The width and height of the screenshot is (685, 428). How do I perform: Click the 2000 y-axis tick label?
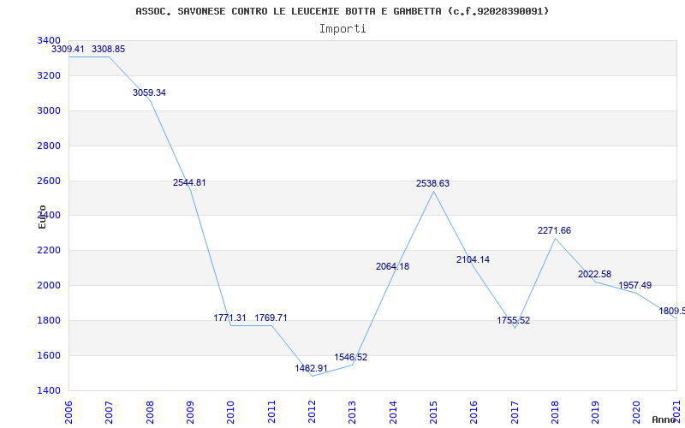[x=50, y=285]
